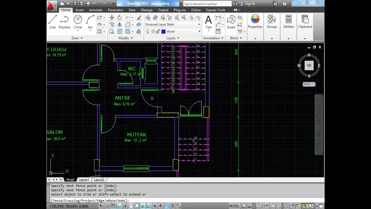The image size is (371, 209).
Task: Switch to the Express Tools tab
Action: click(216, 10)
